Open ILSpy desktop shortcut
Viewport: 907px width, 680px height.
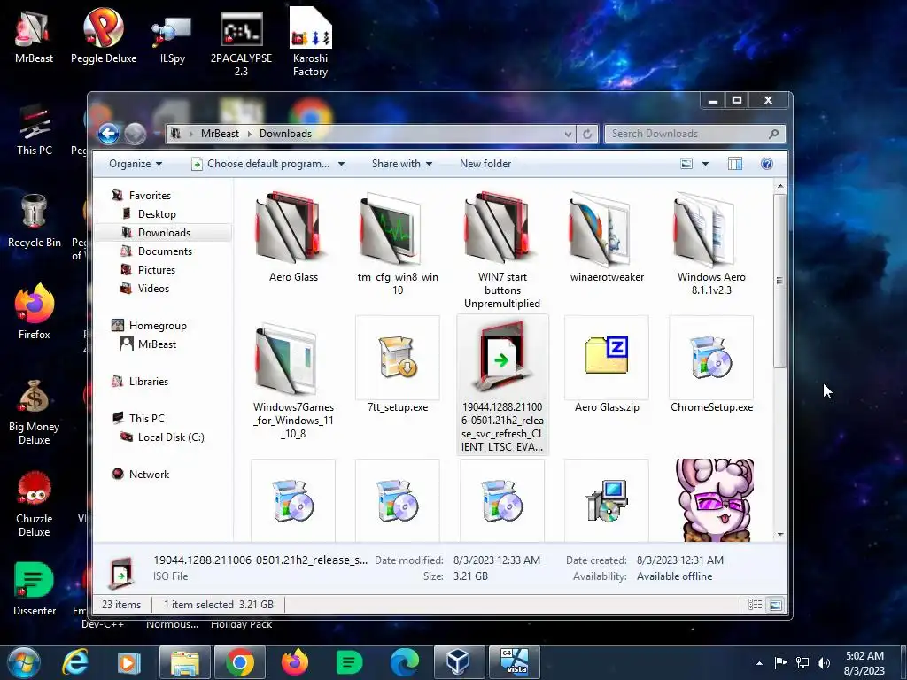click(173, 39)
